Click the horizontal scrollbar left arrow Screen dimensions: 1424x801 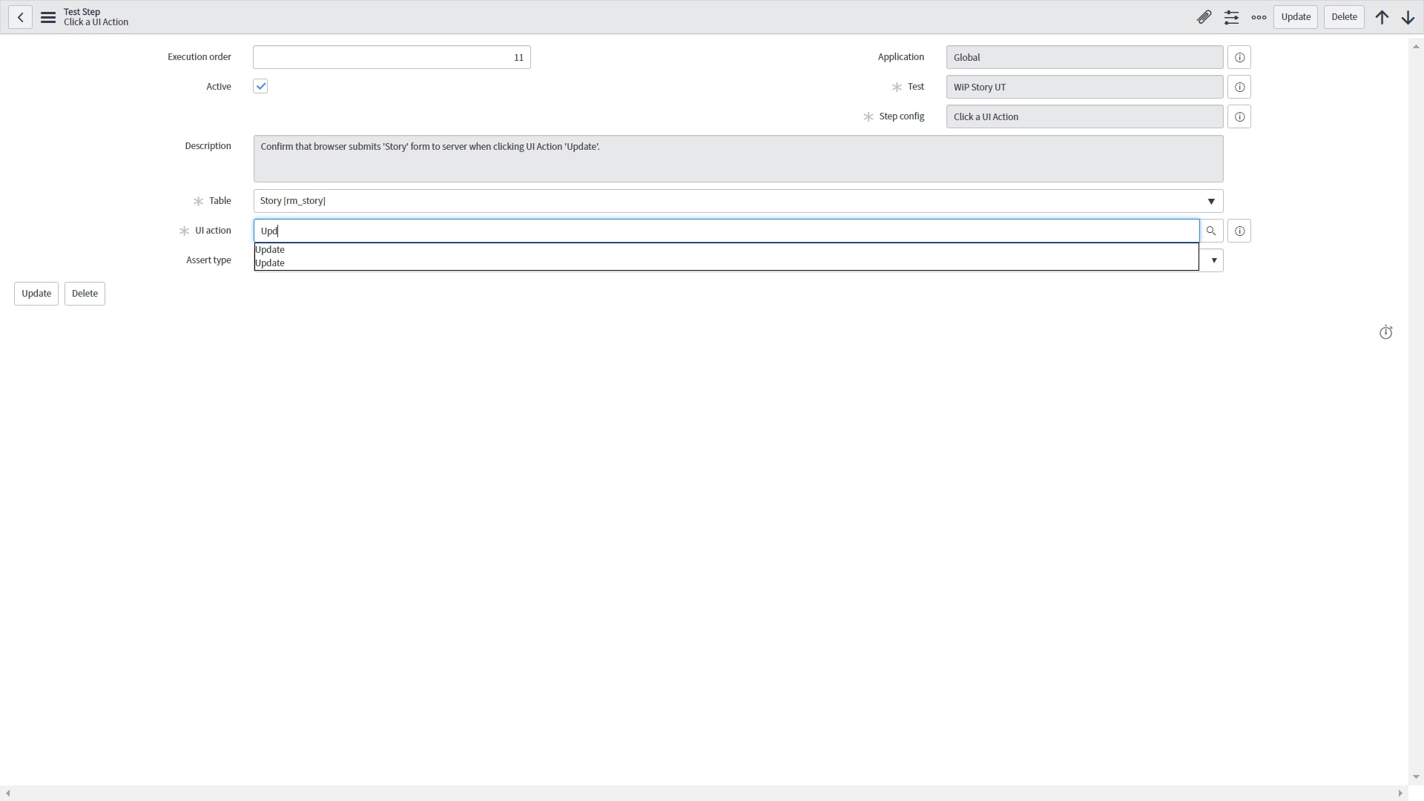[7, 794]
